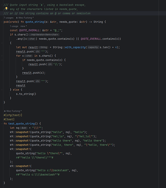The image size is (166, 188).
Task: Click the 'with_capacity' method call
Action: [x=75, y=47]
